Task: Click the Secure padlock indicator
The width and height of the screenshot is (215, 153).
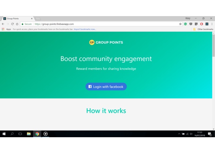Action: pos(27,24)
